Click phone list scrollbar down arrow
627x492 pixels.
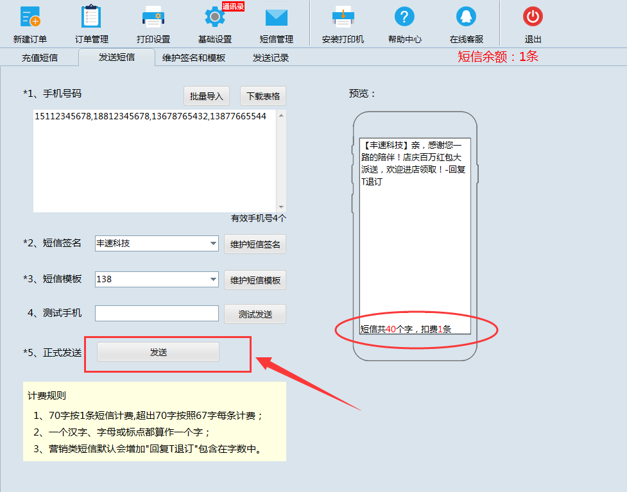(x=281, y=207)
